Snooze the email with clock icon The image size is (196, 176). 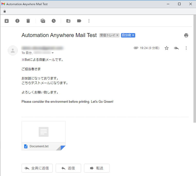point(54,21)
